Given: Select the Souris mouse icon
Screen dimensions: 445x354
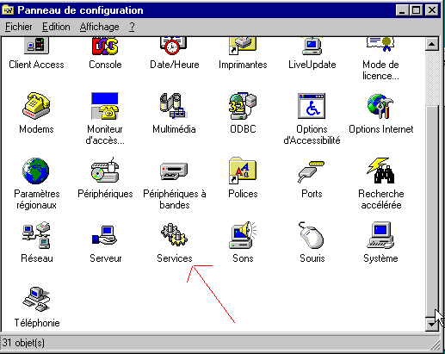Looking at the screenshot, I should (312, 235).
